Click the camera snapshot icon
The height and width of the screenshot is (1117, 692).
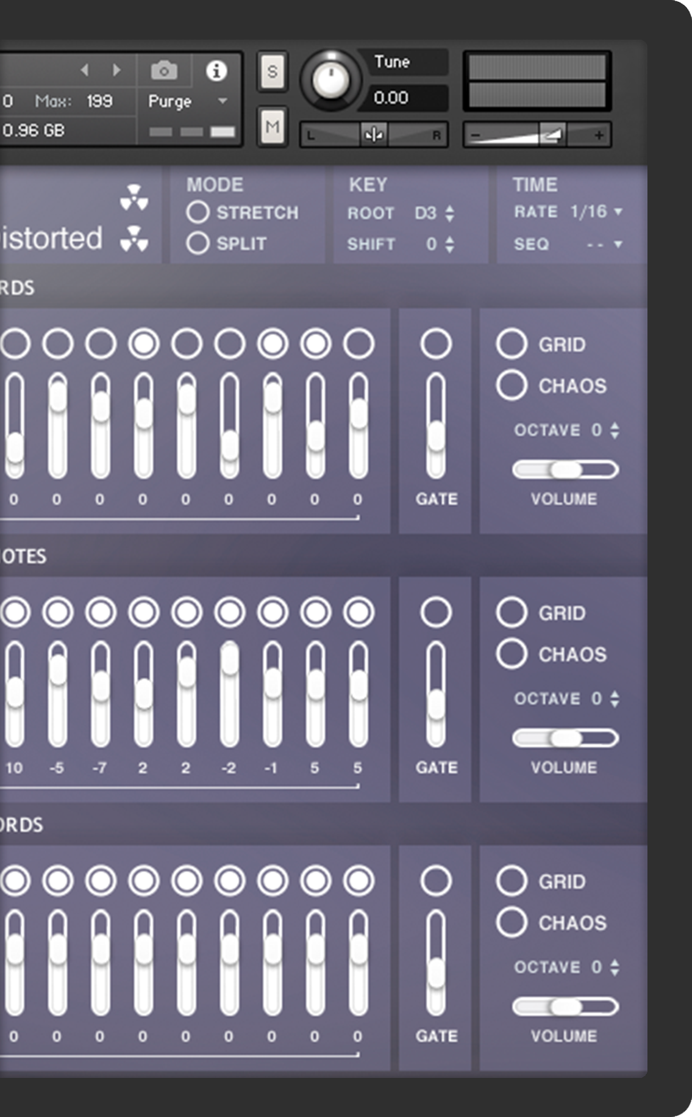[x=164, y=71]
